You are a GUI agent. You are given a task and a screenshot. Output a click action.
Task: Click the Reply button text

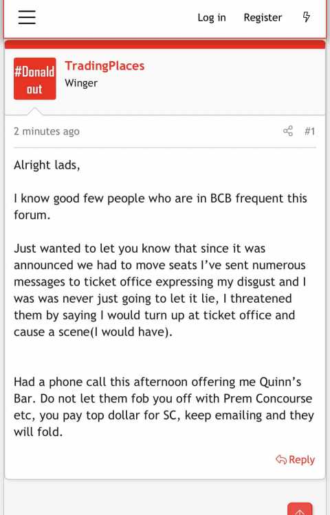(x=301, y=460)
